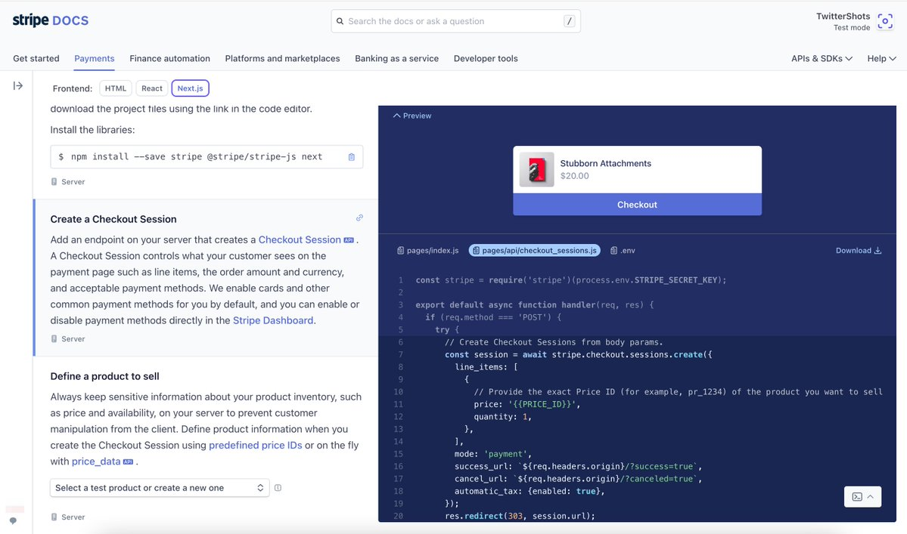Image resolution: width=907 pixels, height=534 pixels.
Task: Select the HTML frontend option
Action: [x=116, y=88]
